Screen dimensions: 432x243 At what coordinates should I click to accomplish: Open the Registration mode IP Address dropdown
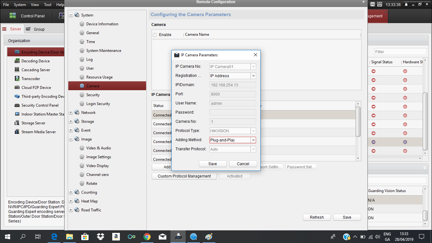click(x=253, y=76)
